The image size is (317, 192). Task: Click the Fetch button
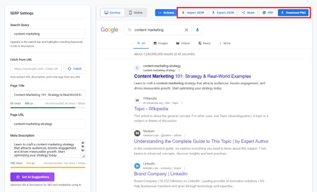[74, 69]
